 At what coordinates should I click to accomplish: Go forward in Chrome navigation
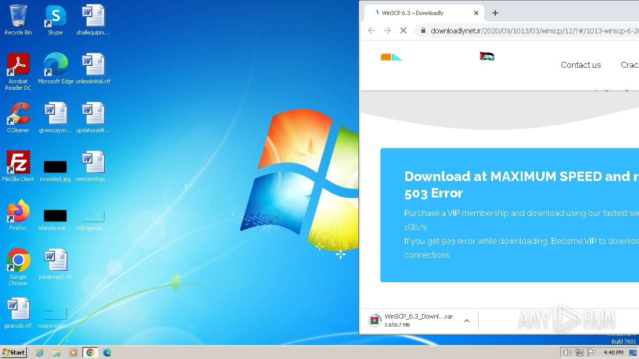(x=387, y=30)
